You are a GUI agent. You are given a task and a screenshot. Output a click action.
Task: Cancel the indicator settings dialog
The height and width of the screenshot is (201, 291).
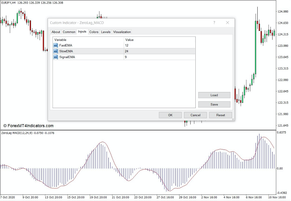[x=195, y=115]
